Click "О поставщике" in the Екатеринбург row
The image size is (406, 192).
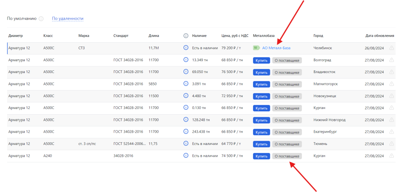(x=287, y=132)
